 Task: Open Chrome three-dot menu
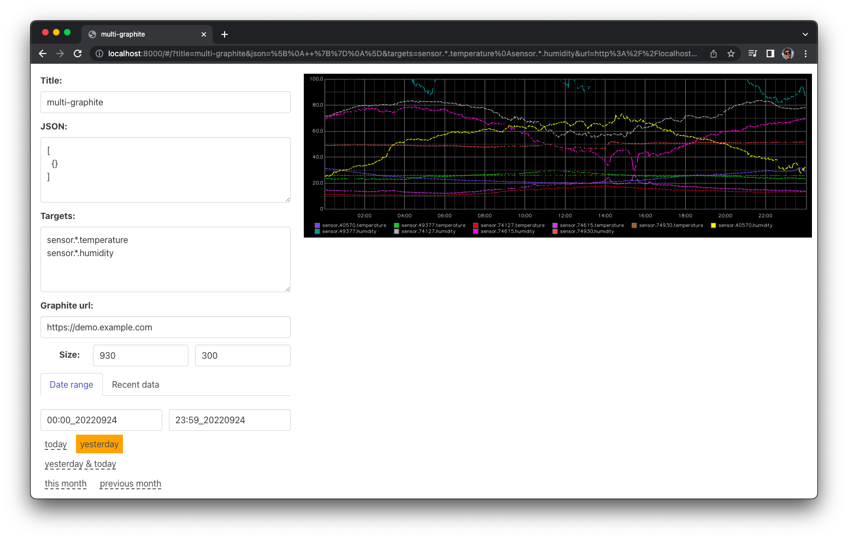tap(805, 54)
